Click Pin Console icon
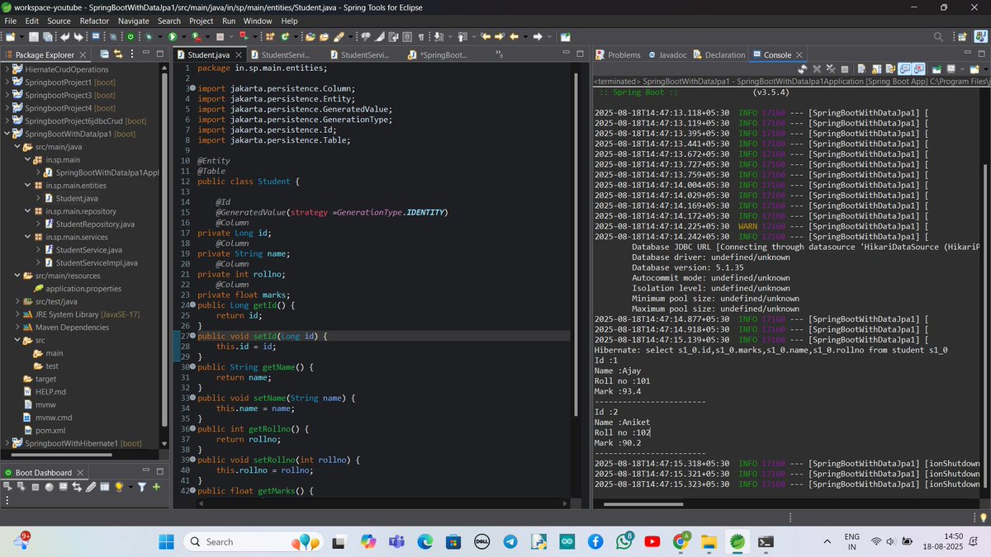 (x=936, y=69)
